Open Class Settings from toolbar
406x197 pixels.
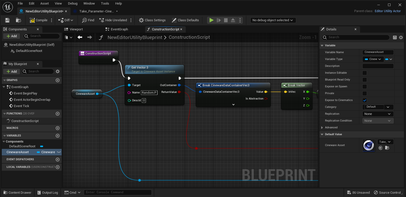pyautogui.click(x=152, y=20)
